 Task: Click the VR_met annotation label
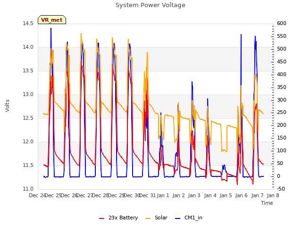[x=52, y=20]
